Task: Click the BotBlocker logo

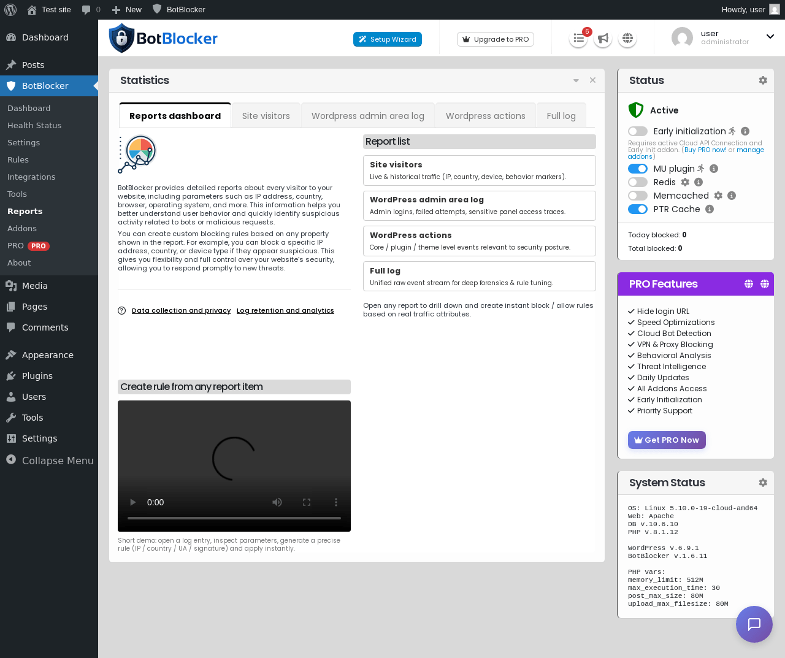Action: [163, 38]
